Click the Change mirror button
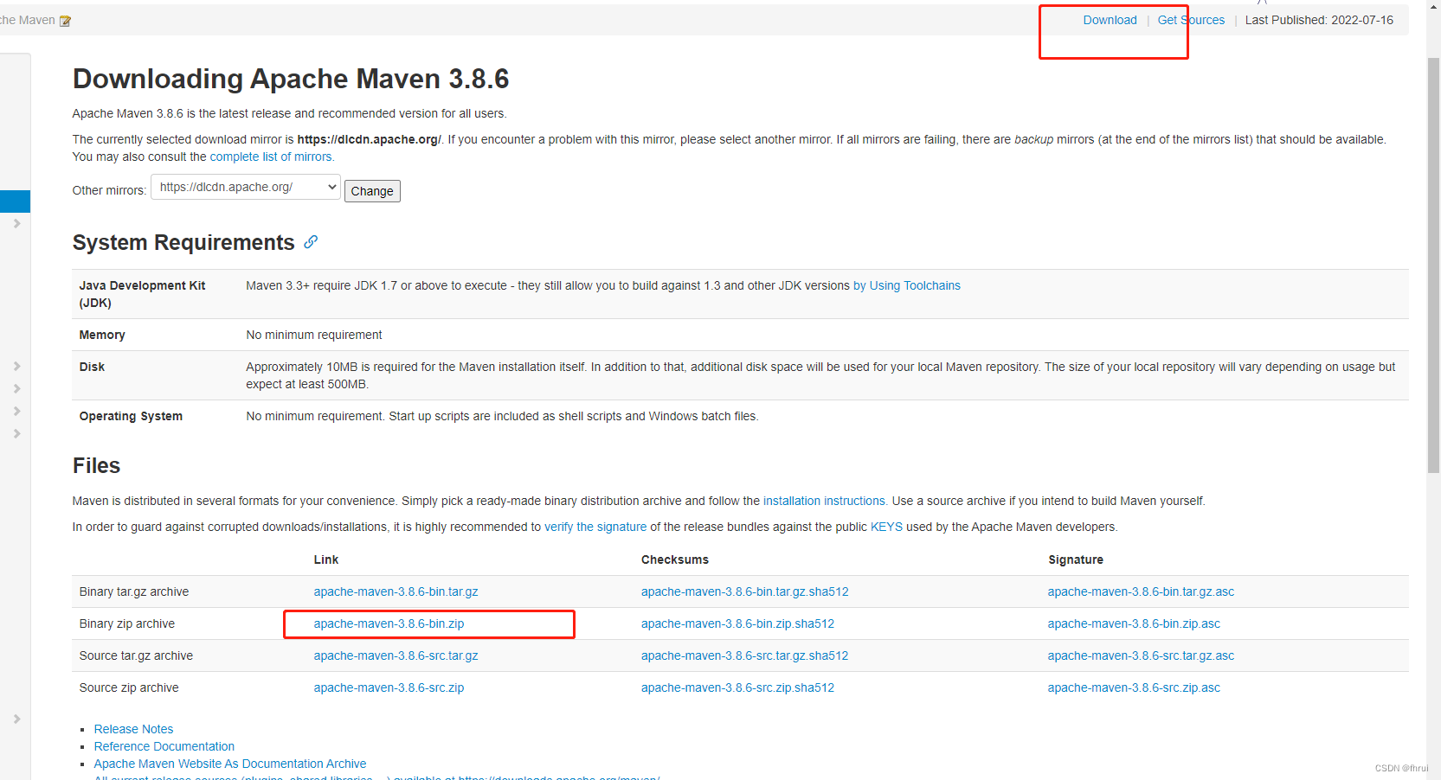 point(372,191)
